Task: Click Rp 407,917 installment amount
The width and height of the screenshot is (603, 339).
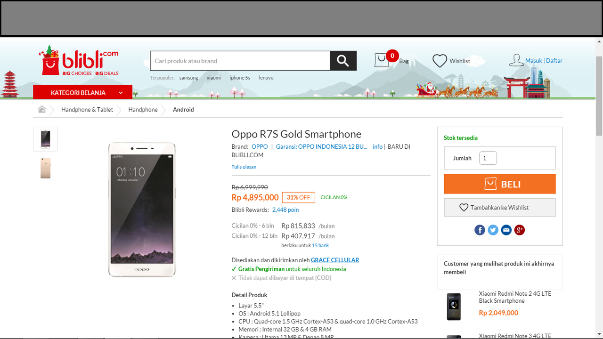Action: point(298,236)
